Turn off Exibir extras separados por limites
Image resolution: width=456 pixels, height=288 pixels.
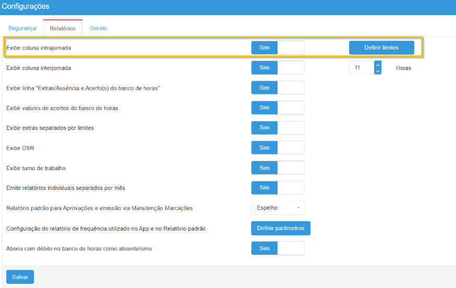[x=277, y=128]
